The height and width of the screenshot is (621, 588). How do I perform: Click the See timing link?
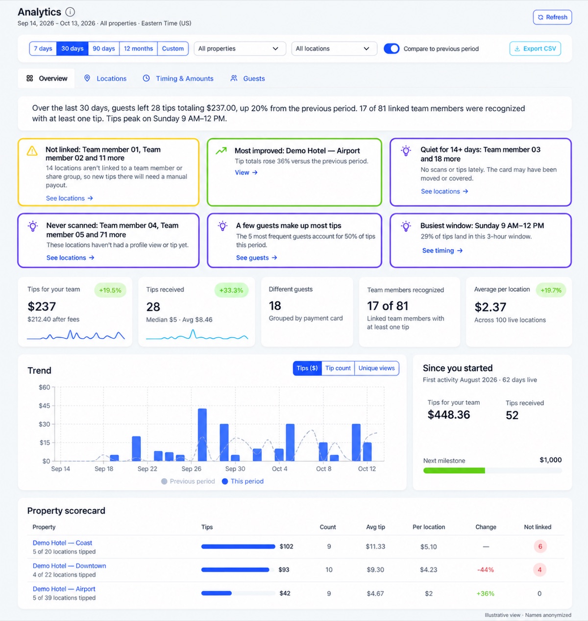(x=442, y=250)
